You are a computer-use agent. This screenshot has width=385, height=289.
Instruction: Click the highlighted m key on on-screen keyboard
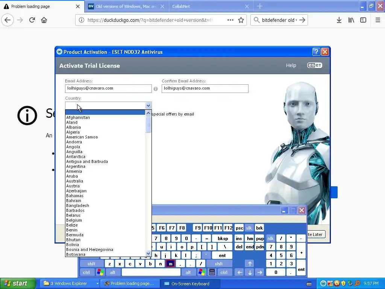[x=170, y=264]
